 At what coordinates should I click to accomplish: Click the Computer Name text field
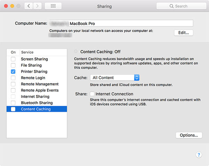point(121,23)
